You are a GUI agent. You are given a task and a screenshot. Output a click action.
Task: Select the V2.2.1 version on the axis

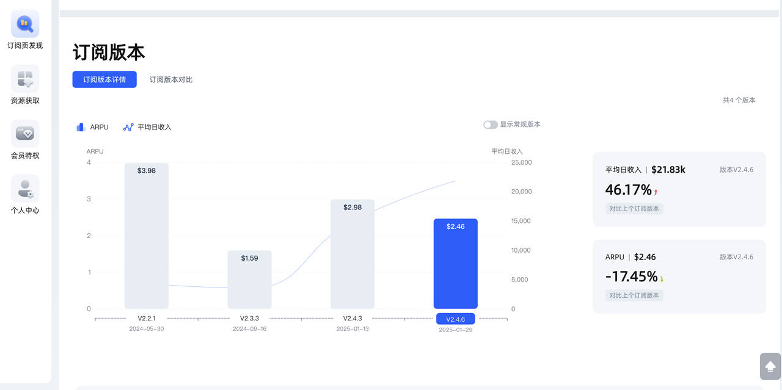point(147,318)
